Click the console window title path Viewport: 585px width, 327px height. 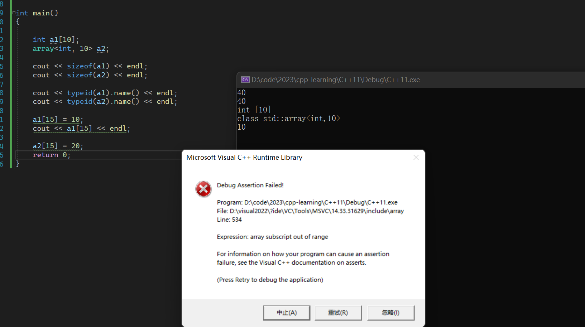[x=336, y=80]
